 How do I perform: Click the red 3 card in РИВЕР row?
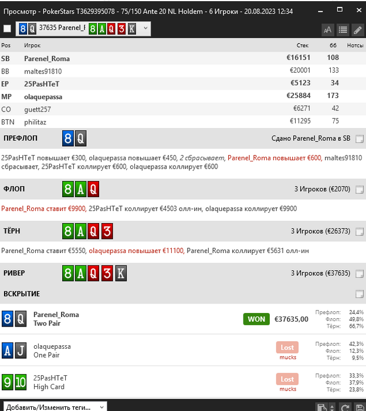[x=107, y=273]
